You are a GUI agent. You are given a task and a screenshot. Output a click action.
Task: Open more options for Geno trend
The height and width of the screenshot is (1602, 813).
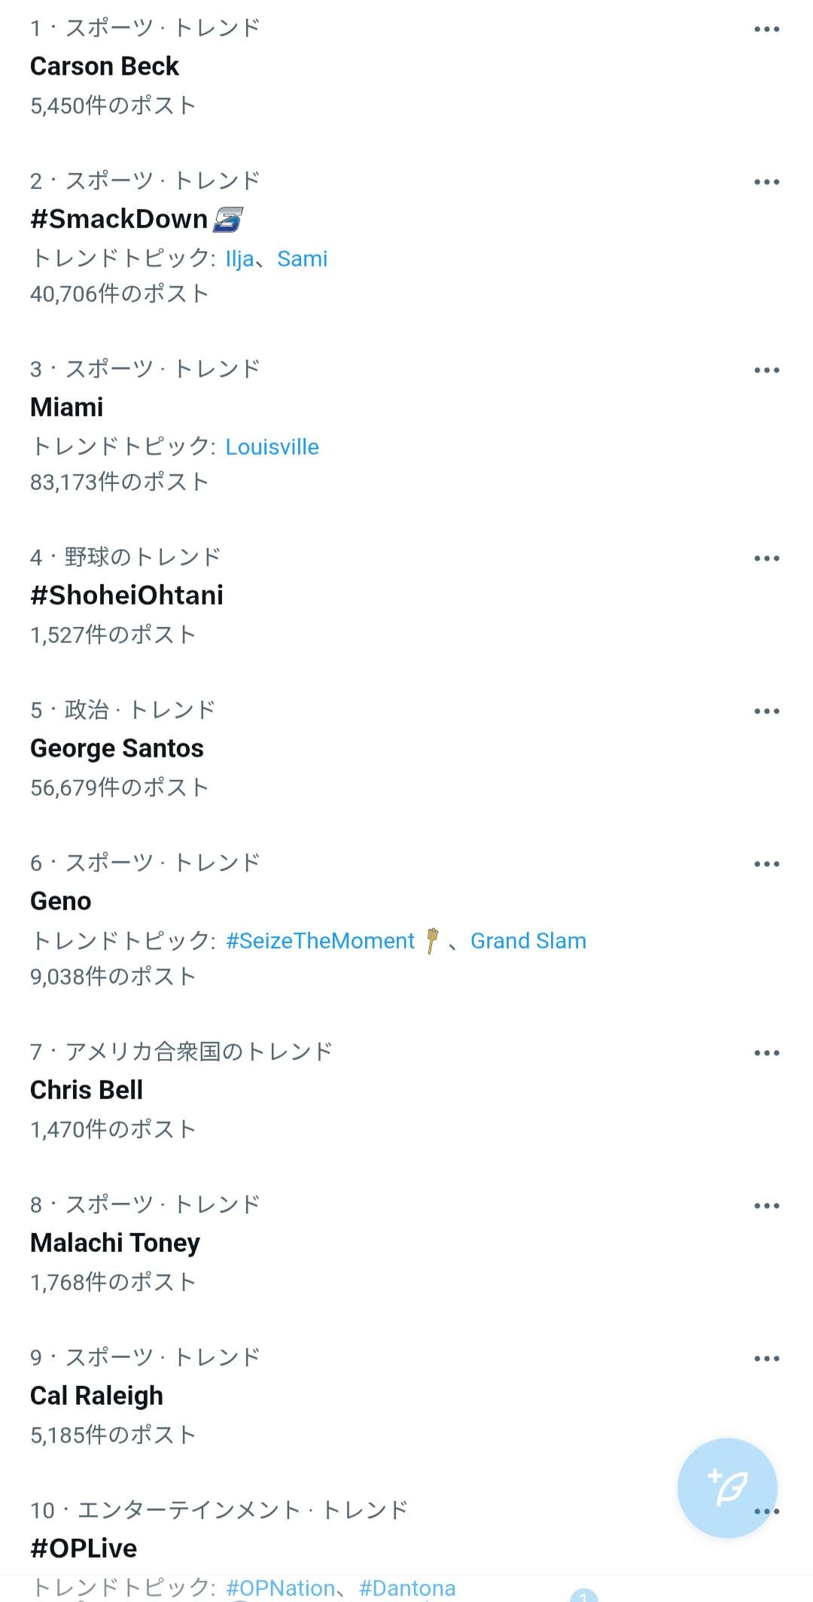pos(766,864)
